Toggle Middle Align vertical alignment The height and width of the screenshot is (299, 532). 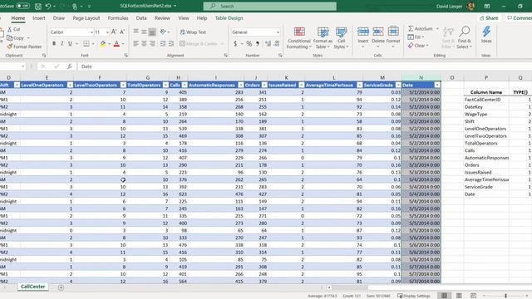pos(144,32)
